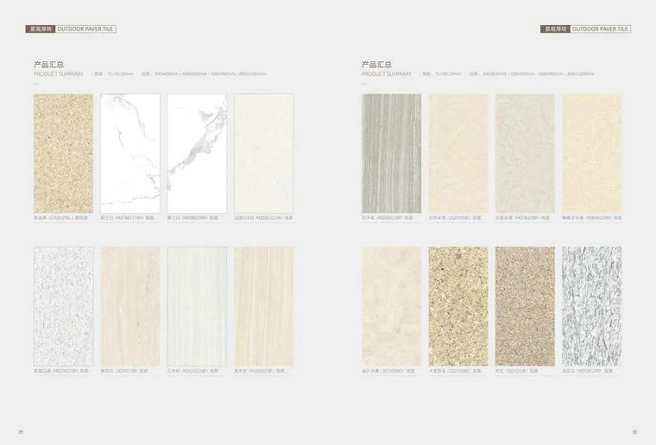Open the plain cream-white tile in left top row

click(x=263, y=153)
